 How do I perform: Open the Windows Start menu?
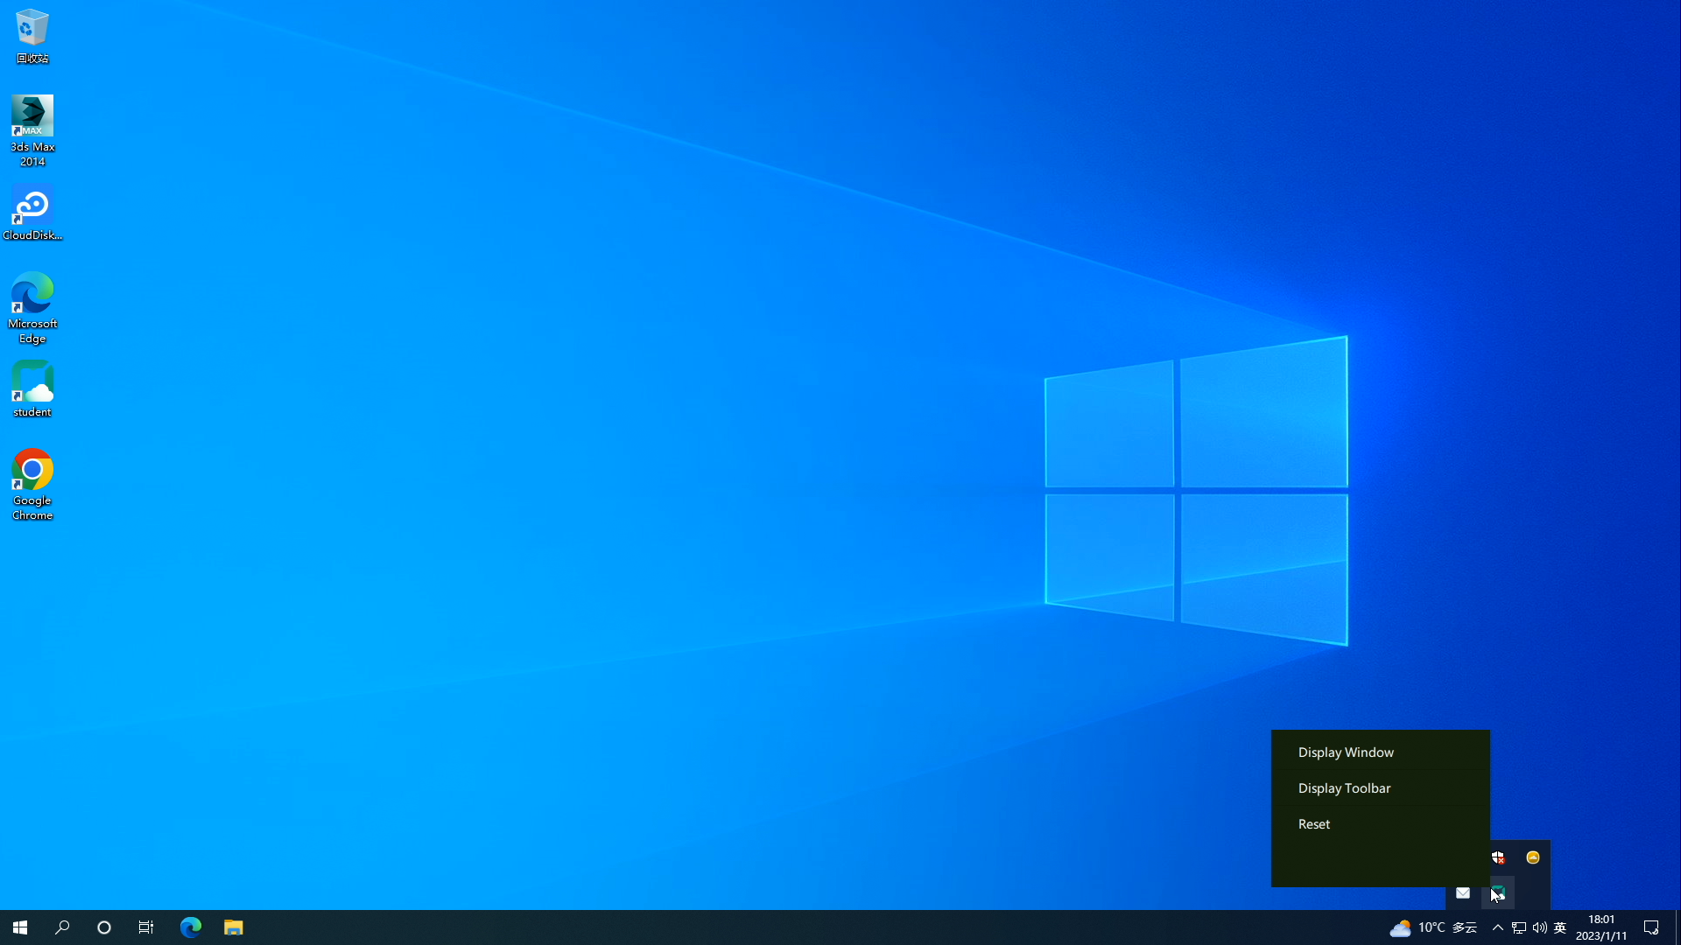click(x=20, y=927)
